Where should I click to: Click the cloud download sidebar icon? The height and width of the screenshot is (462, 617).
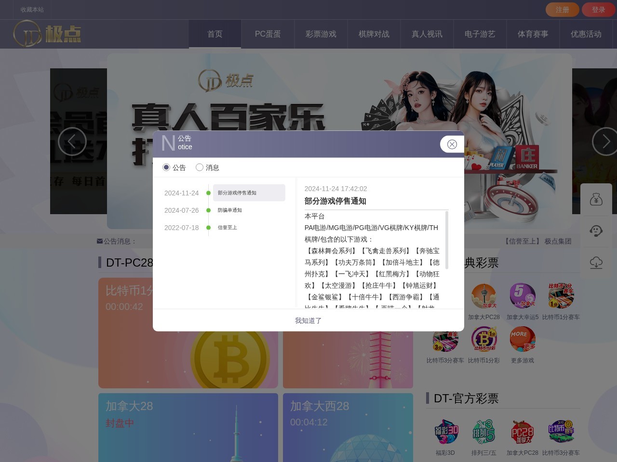pyautogui.click(x=596, y=263)
